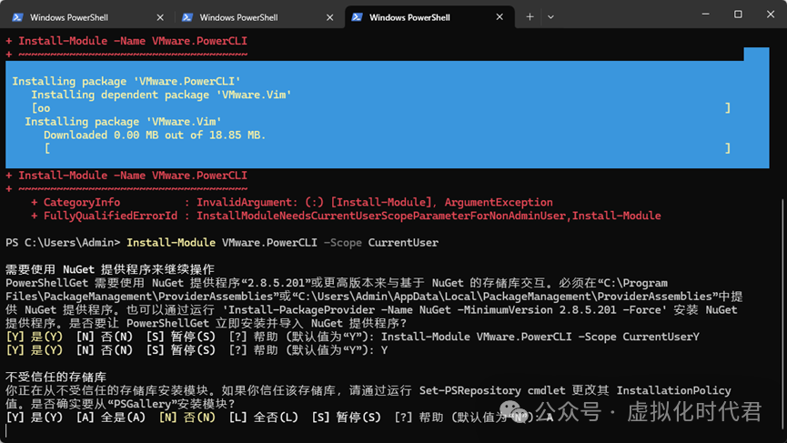Click the '-Scope' parameter in the command line
This screenshot has width=787, height=443.
coord(342,243)
